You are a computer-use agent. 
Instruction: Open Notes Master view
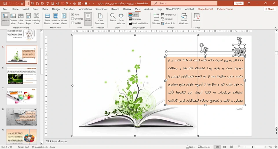[x=64, y=19]
